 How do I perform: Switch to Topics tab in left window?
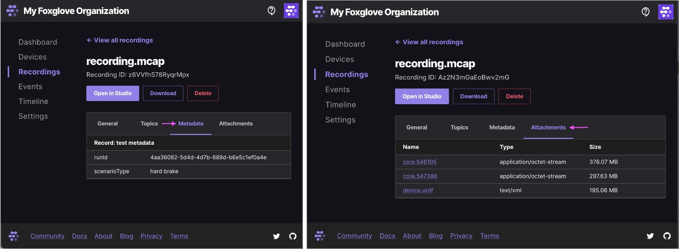click(x=149, y=124)
